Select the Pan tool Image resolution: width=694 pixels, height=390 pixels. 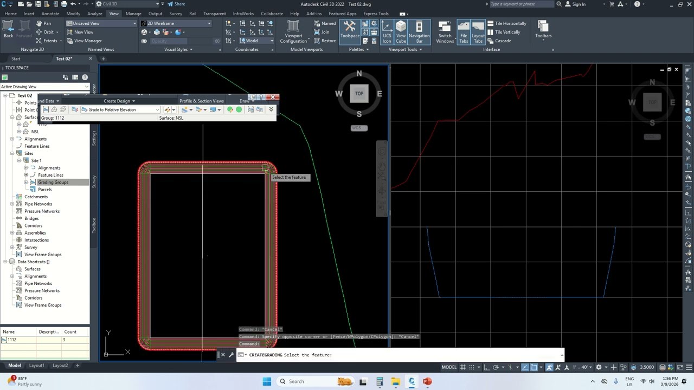point(43,23)
